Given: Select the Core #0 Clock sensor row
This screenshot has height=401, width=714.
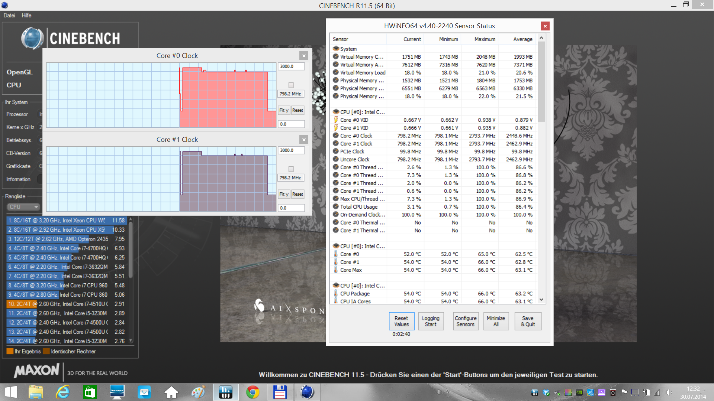Looking at the screenshot, I should [x=433, y=136].
